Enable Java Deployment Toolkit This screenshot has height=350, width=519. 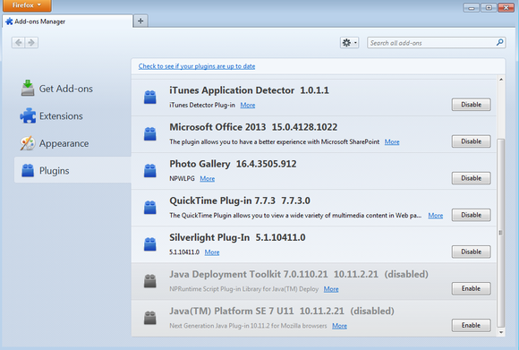click(471, 288)
